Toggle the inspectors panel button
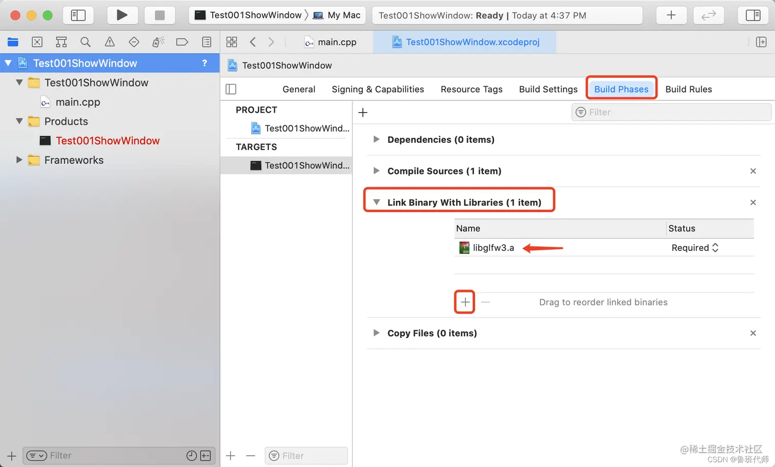The width and height of the screenshot is (775, 467). [753, 15]
